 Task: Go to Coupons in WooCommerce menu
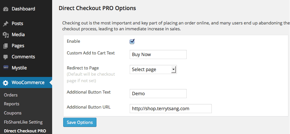tap(13, 113)
